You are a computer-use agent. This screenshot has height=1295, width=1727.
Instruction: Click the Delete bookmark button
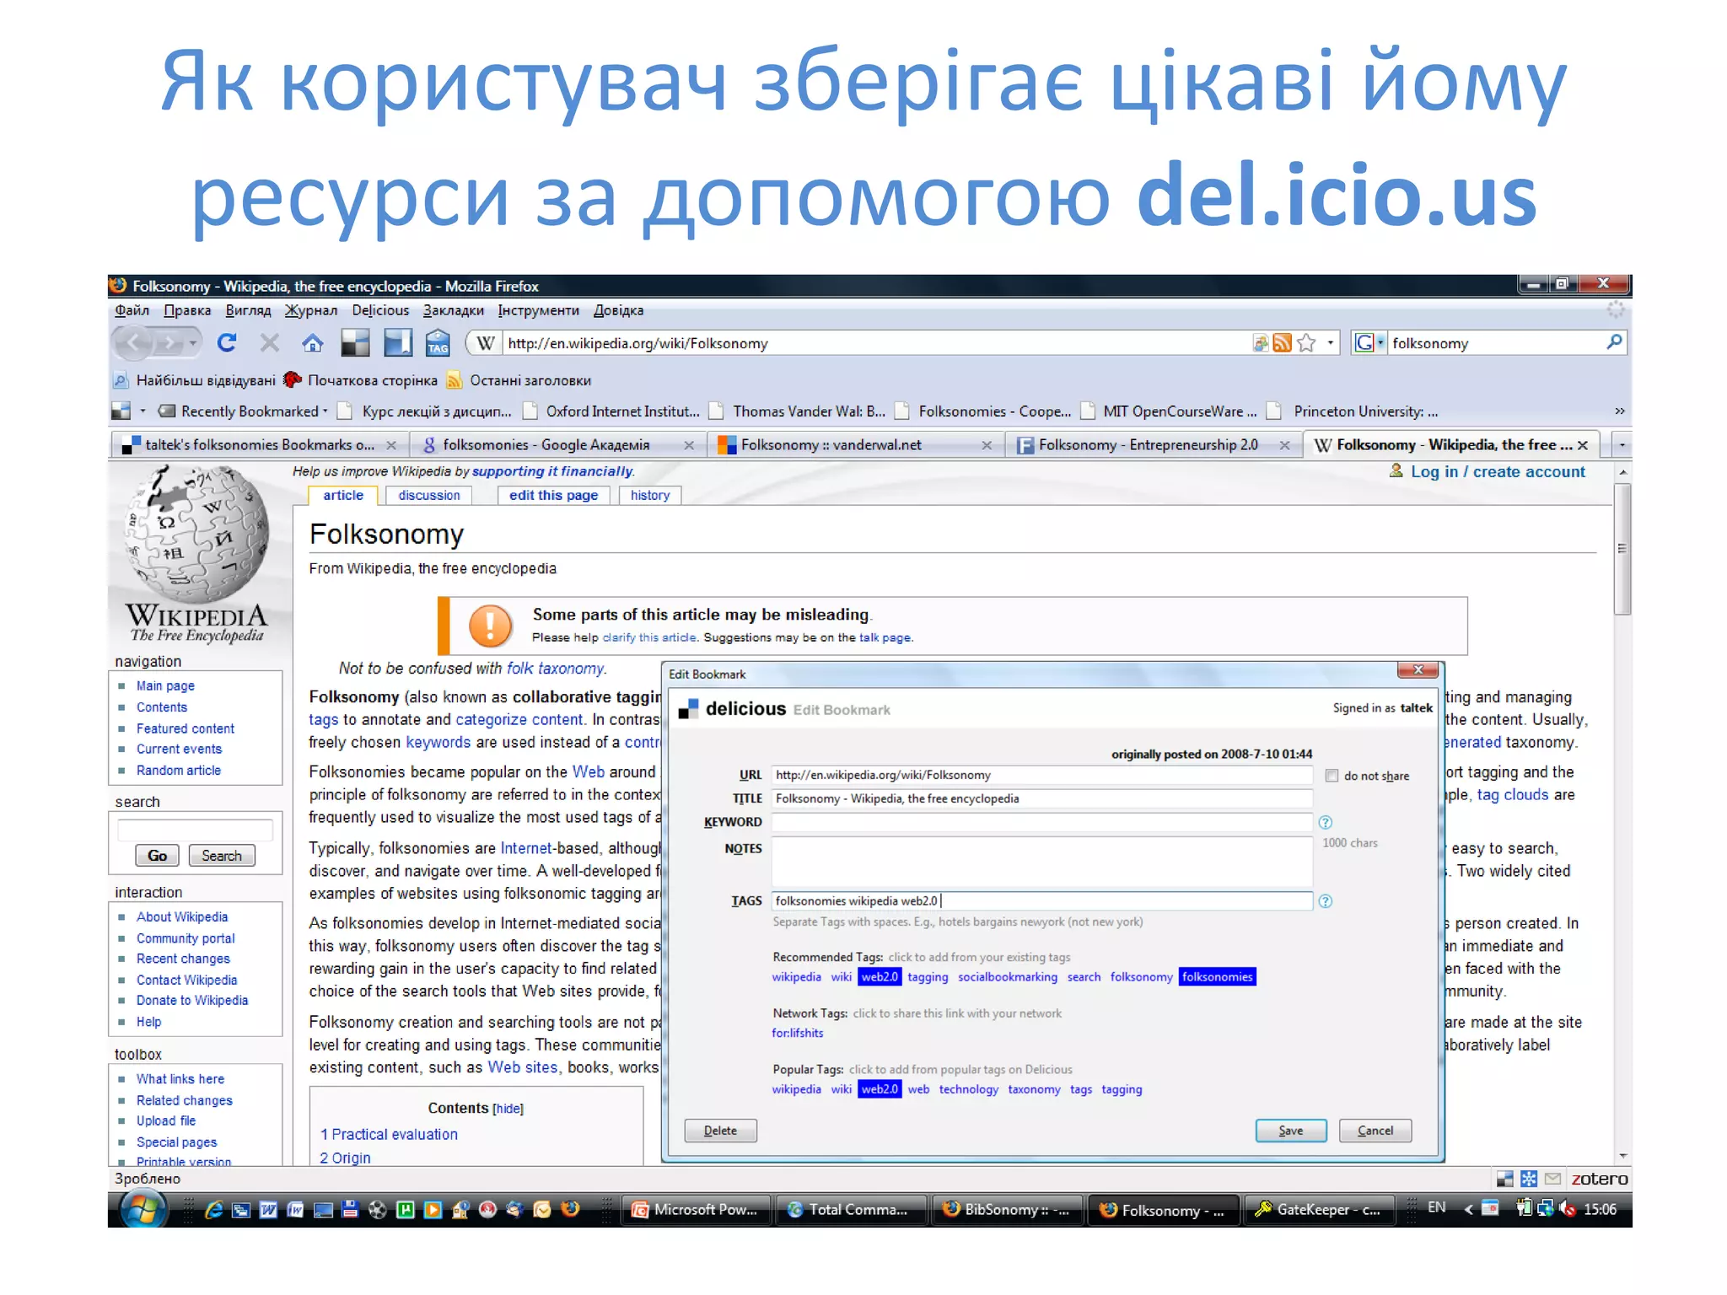(720, 1131)
